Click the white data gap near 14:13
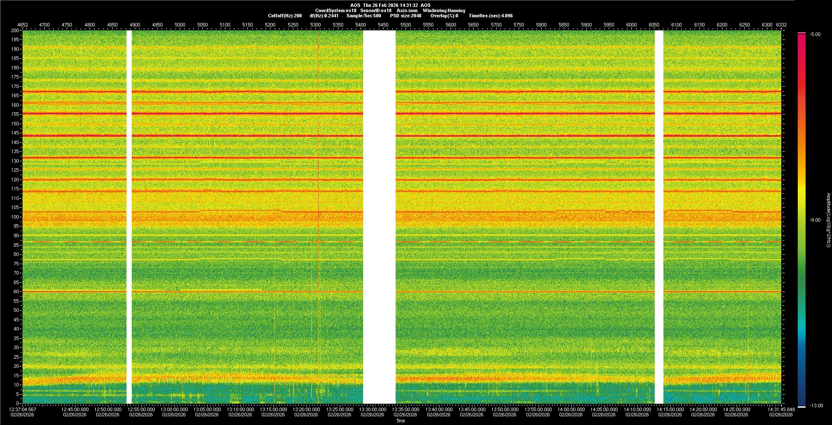The height and width of the screenshot is (425, 832). pyautogui.click(x=659, y=217)
